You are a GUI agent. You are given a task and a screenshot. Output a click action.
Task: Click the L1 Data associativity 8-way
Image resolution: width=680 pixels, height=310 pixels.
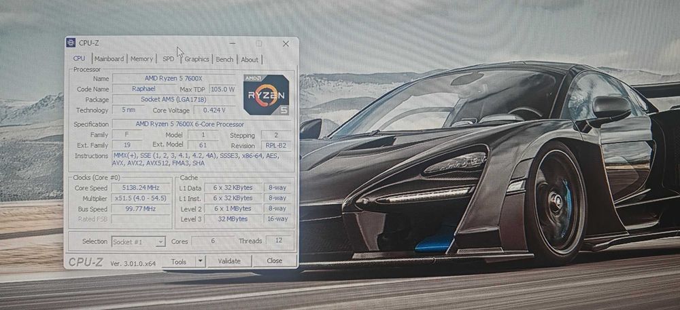(x=277, y=188)
